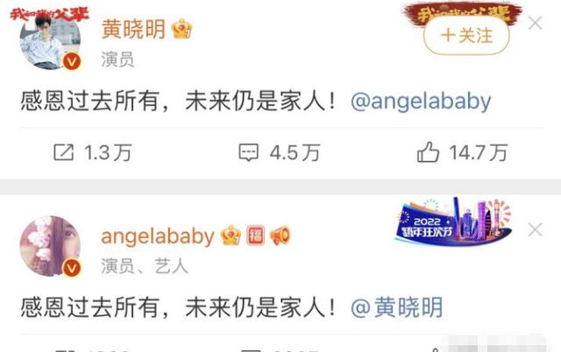Follow 黄晓明 with the +关注 button
Viewport: 561px width, 352px height.
click(x=466, y=35)
